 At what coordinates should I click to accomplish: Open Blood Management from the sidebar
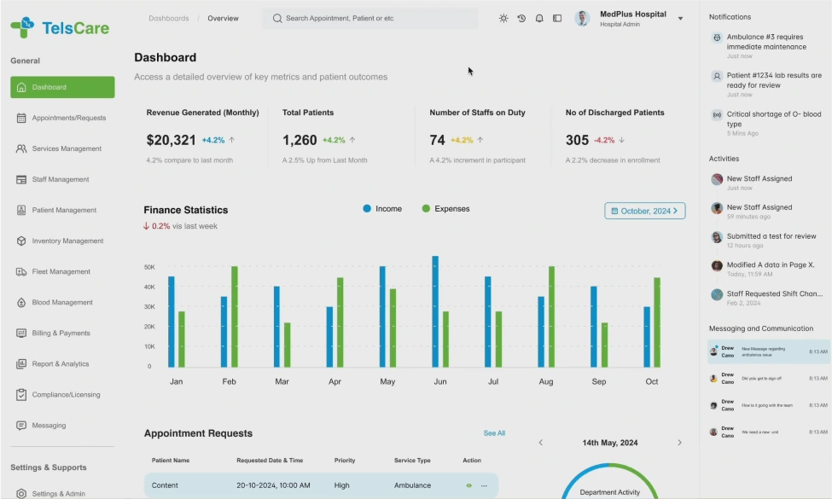tap(62, 302)
